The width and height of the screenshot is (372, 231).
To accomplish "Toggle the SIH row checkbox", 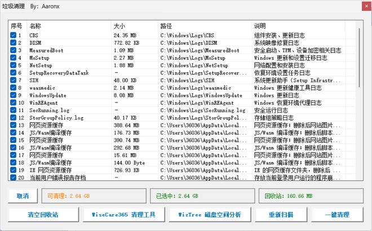I will click(x=13, y=80).
